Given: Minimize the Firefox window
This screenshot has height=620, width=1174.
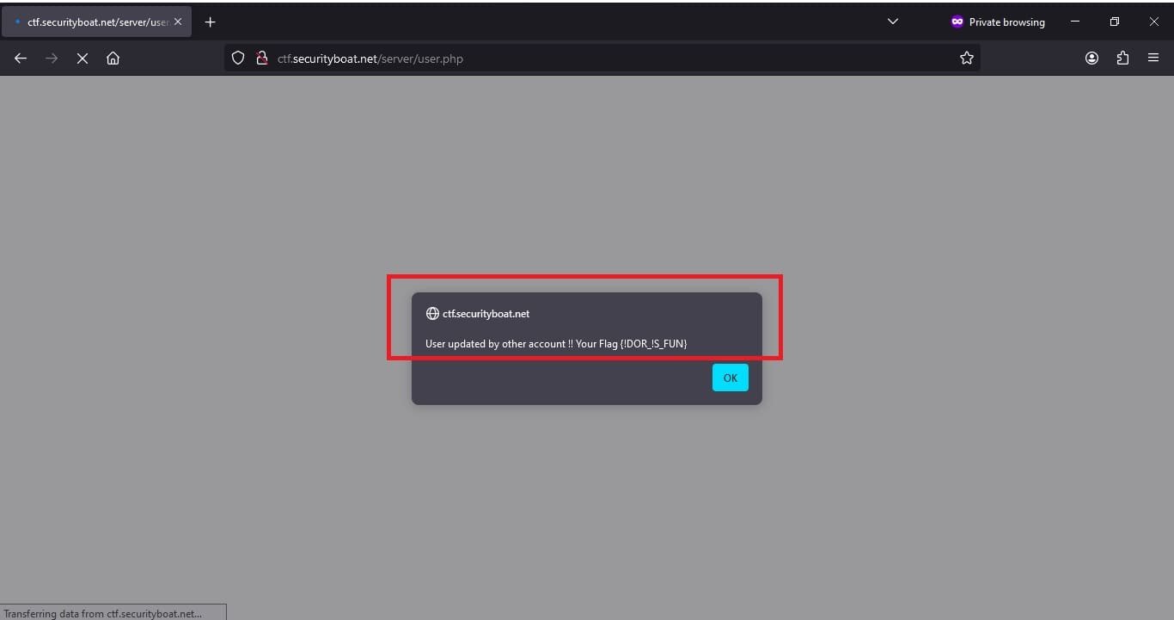Looking at the screenshot, I should point(1075,21).
